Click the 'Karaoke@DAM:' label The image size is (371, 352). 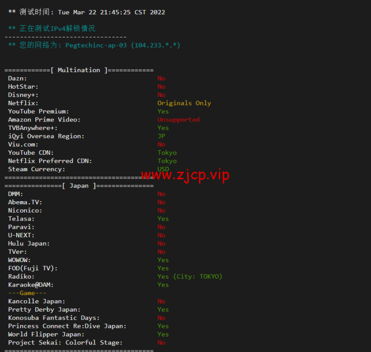coord(31,285)
